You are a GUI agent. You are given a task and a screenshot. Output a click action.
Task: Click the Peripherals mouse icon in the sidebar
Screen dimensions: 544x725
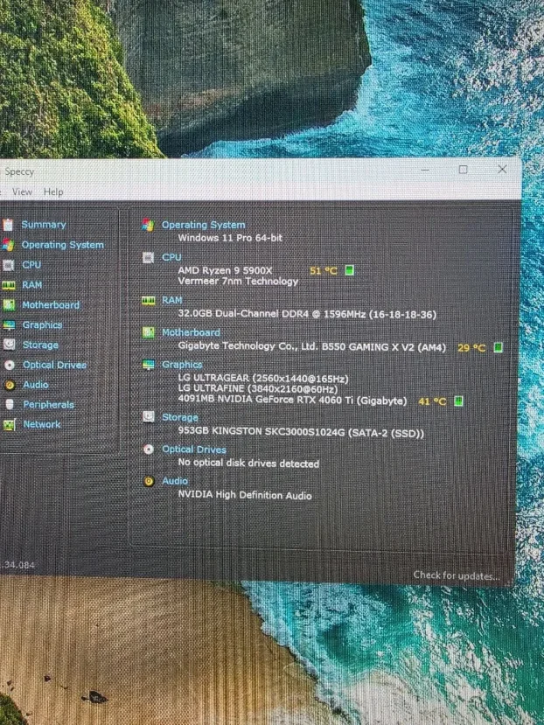pos(10,405)
